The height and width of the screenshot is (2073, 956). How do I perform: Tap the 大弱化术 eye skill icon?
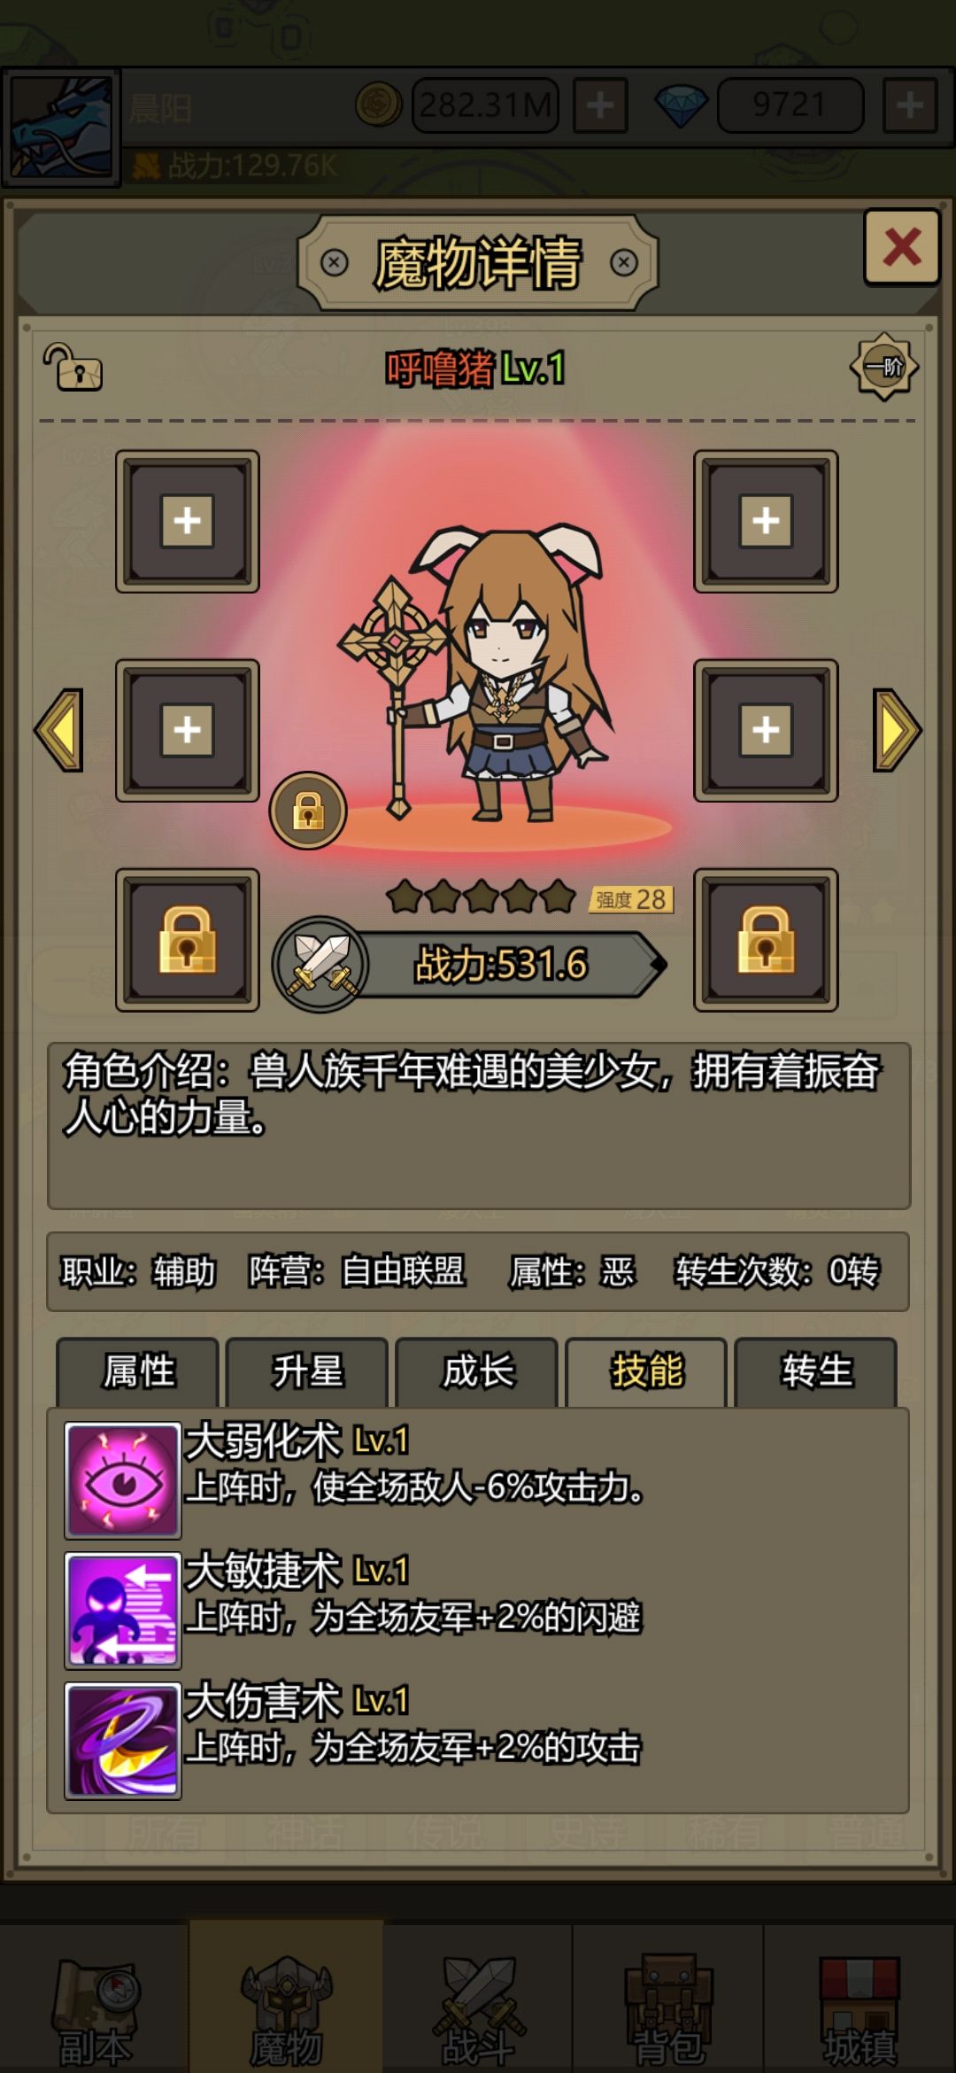point(123,1480)
